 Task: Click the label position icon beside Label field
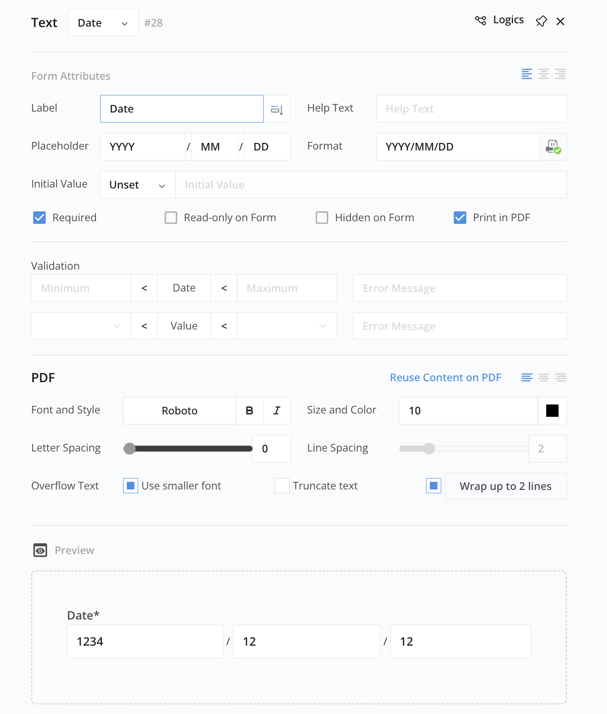pos(277,109)
